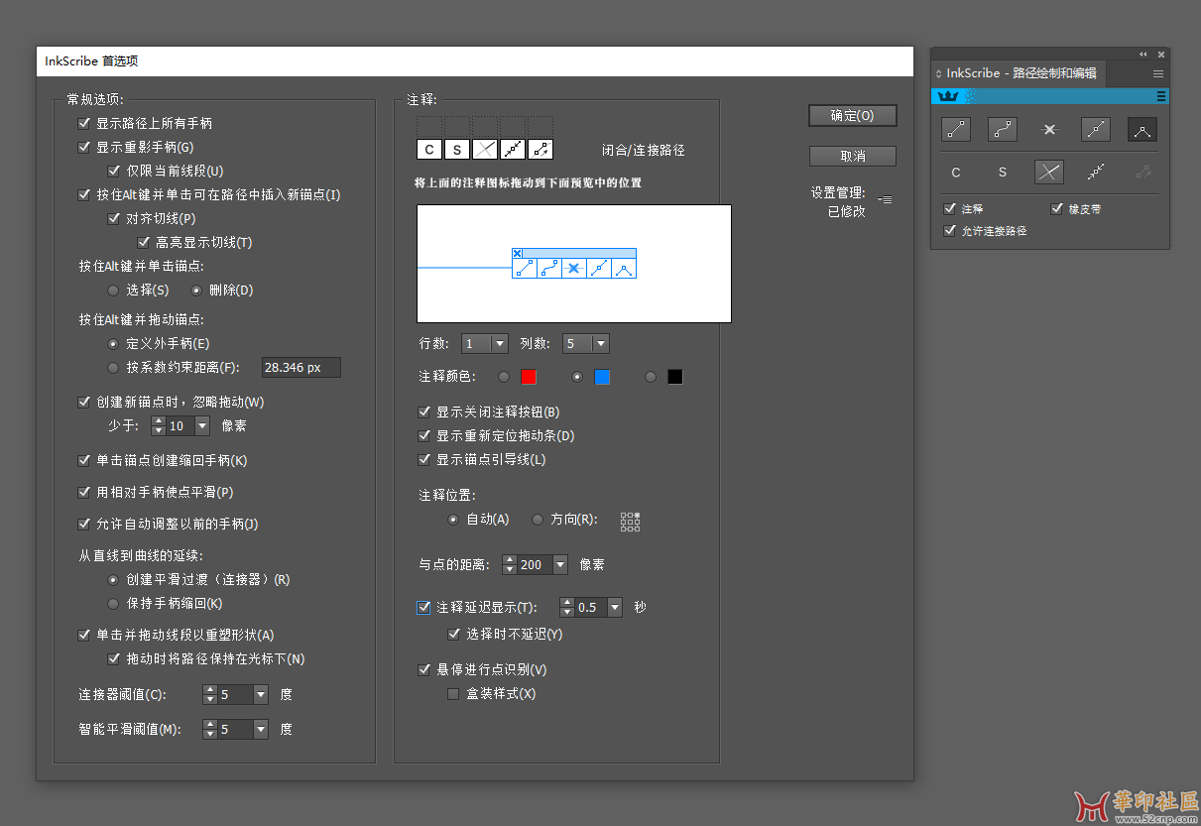Toggle 单击锚点创建缩回手柄(K) checkbox
This screenshot has width=1201, height=826.
coord(84,460)
